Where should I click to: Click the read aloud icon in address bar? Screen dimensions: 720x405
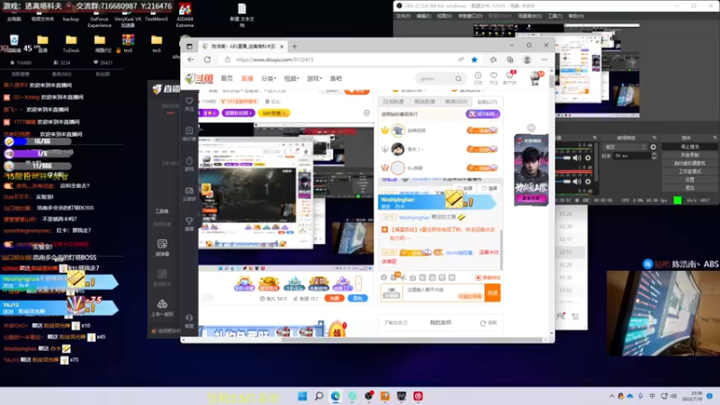[x=461, y=59]
